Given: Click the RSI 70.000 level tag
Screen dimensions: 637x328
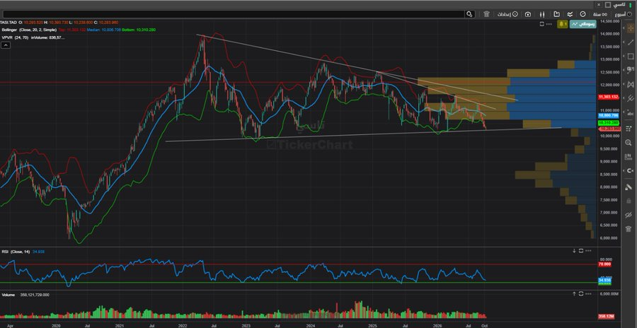Looking at the screenshot, I should click(x=605, y=264).
